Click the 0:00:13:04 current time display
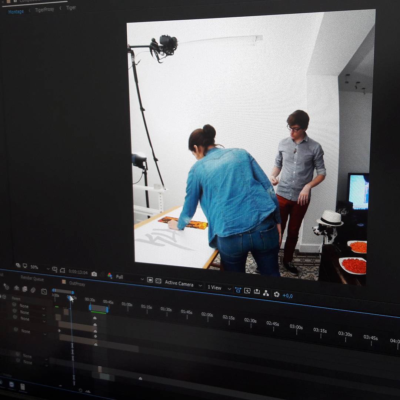Screen dimensions: 400x400 click(78, 272)
